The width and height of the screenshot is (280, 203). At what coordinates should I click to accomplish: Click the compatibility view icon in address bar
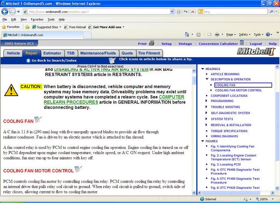(x=178, y=12)
